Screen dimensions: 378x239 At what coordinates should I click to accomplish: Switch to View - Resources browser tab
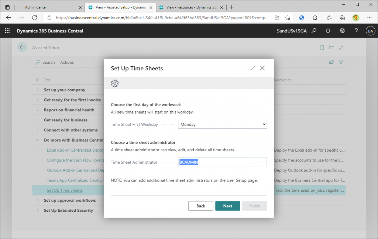click(191, 7)
